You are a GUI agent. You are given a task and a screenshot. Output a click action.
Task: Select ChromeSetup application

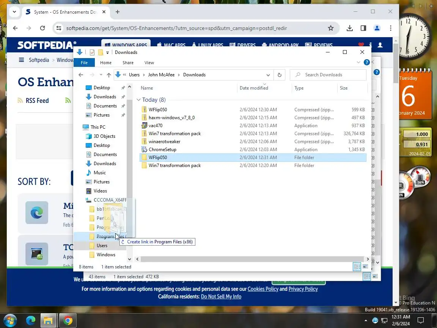coord(253,149)
